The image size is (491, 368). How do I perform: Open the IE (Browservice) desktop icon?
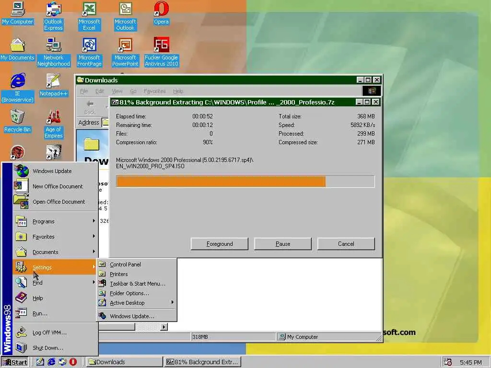pyautogui.click(x=18, y=88)
